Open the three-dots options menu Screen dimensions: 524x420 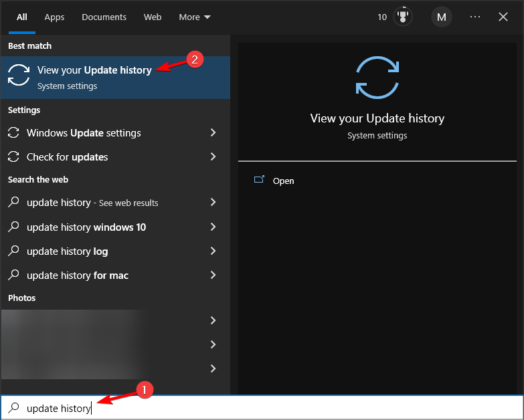475,17
